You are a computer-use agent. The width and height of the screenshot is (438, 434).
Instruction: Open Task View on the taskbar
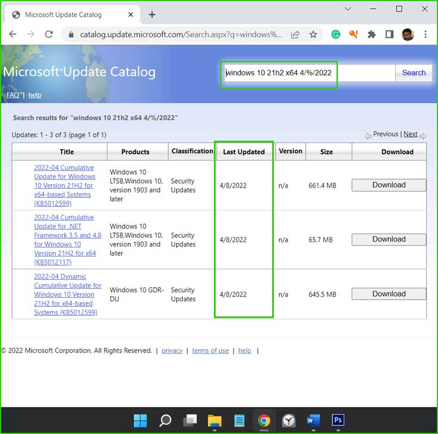pyautogui.click(x=190, y=420)
